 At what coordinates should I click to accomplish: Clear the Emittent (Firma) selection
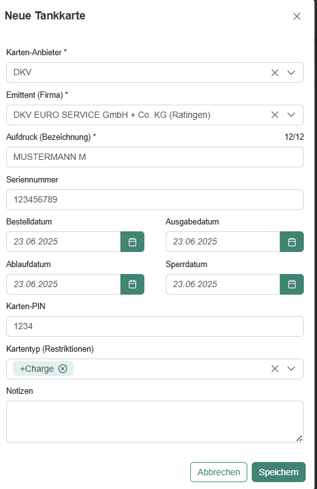pos(275,115)
